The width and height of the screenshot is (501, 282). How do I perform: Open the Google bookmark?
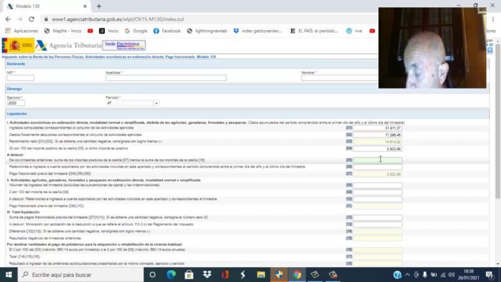pos(136,31)
